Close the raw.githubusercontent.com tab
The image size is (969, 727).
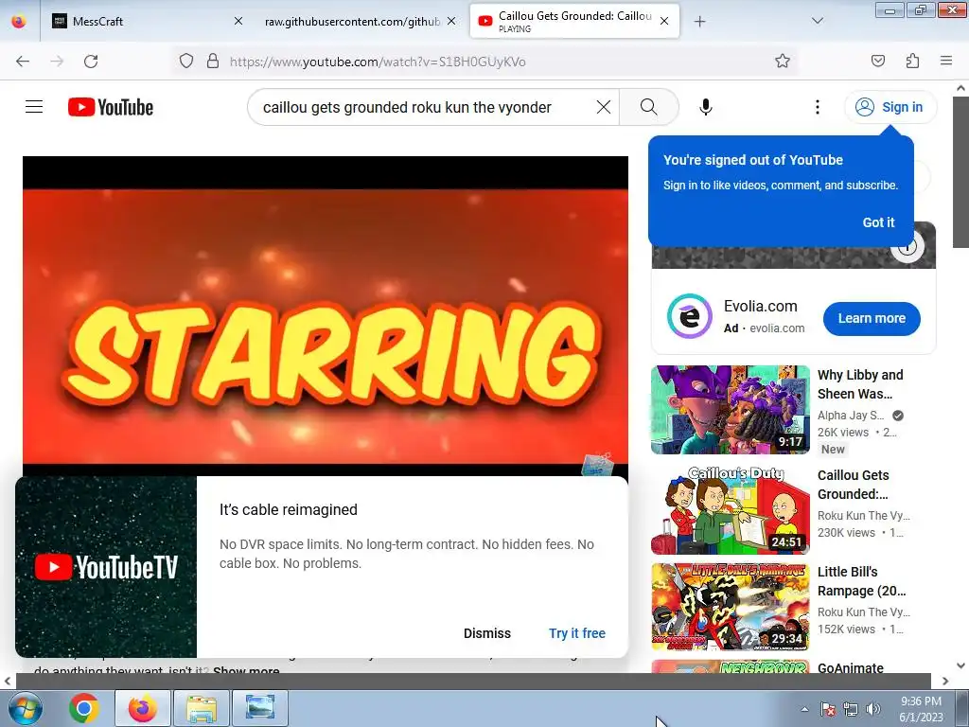(x=451, y=21)
